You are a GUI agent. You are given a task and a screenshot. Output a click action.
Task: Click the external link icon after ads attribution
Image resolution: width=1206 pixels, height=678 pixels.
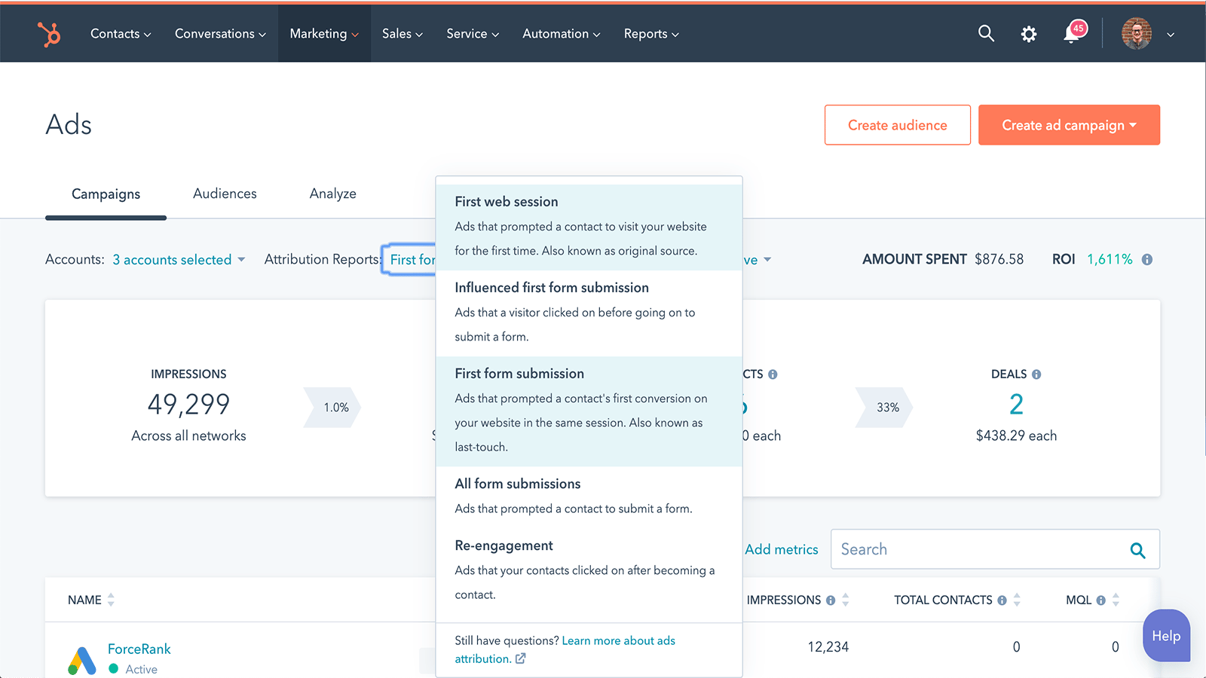[521, 658]
